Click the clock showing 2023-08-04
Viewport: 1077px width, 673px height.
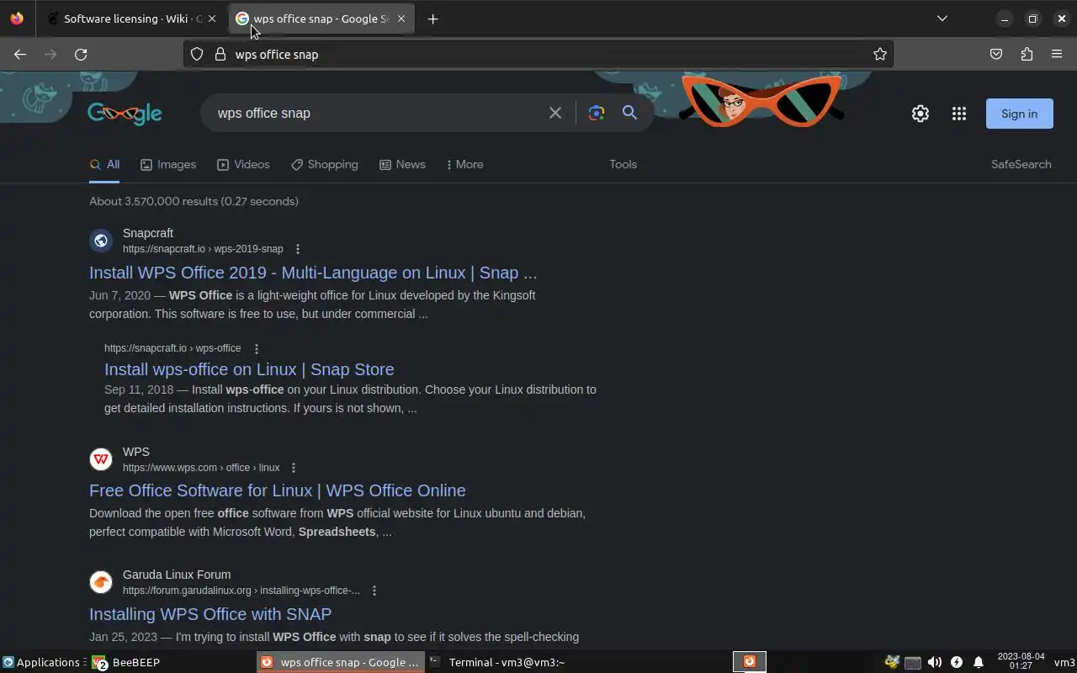coord(1021,661)
